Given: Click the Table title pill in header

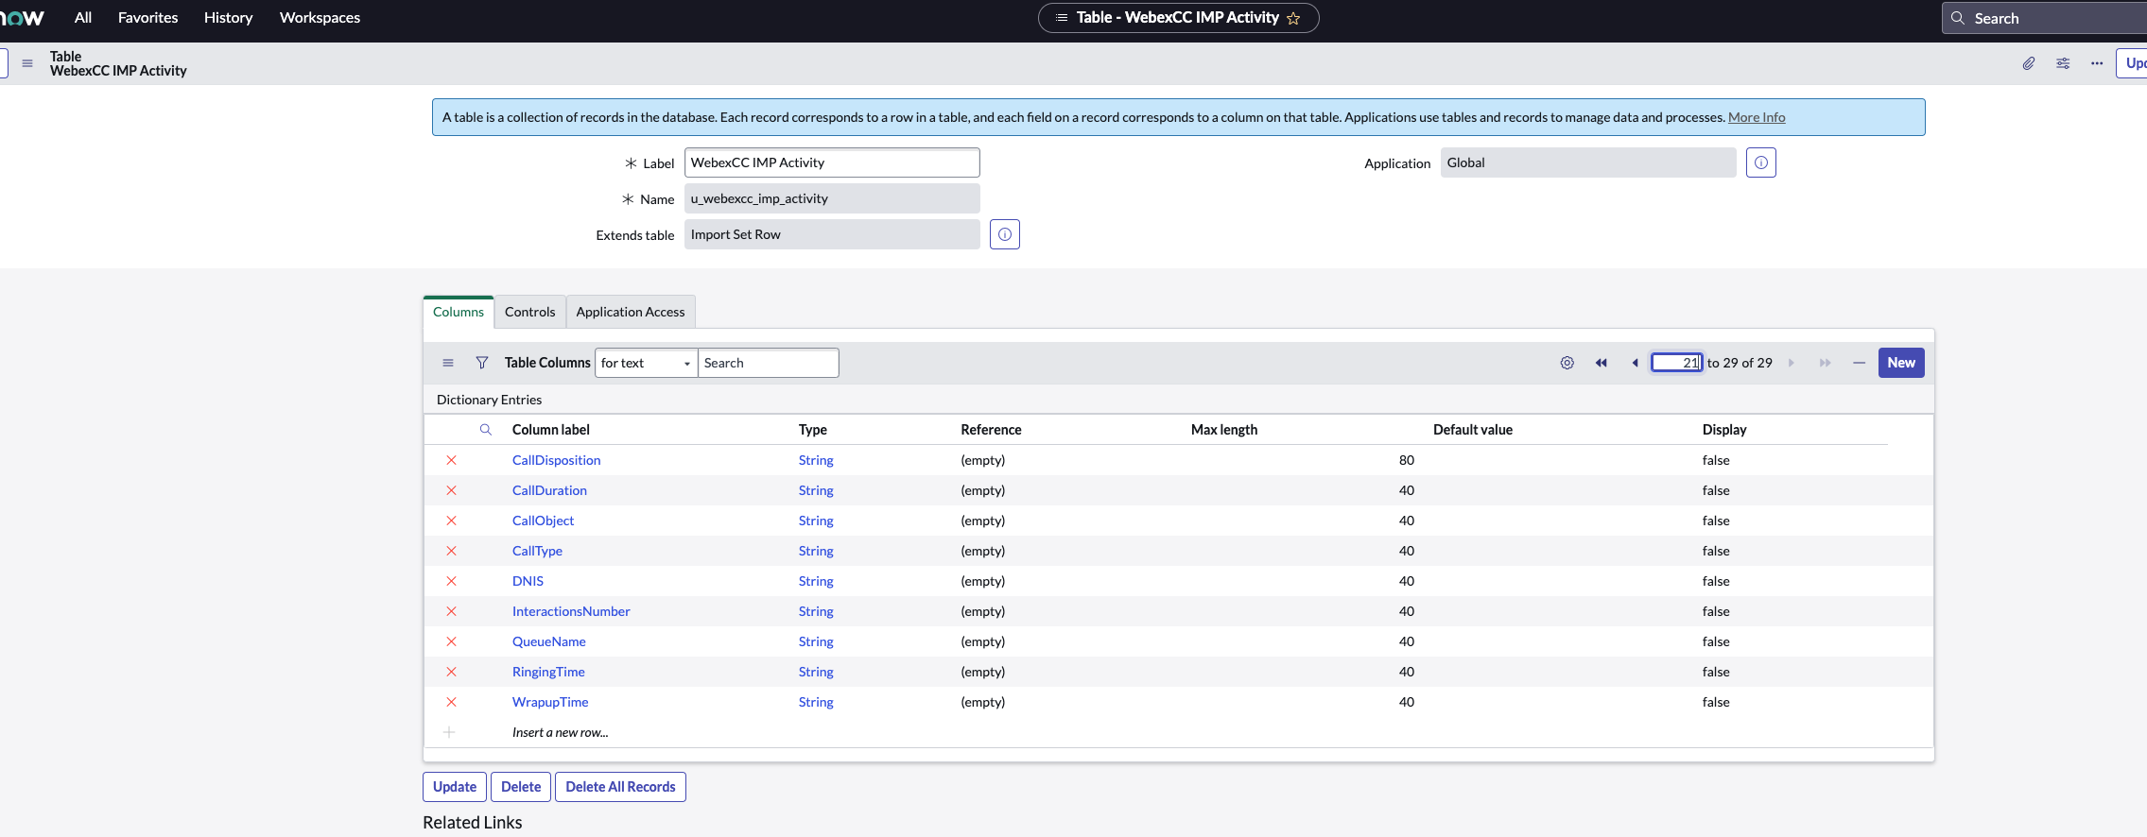Looking at the screenshot, I should click(1178, 18).
